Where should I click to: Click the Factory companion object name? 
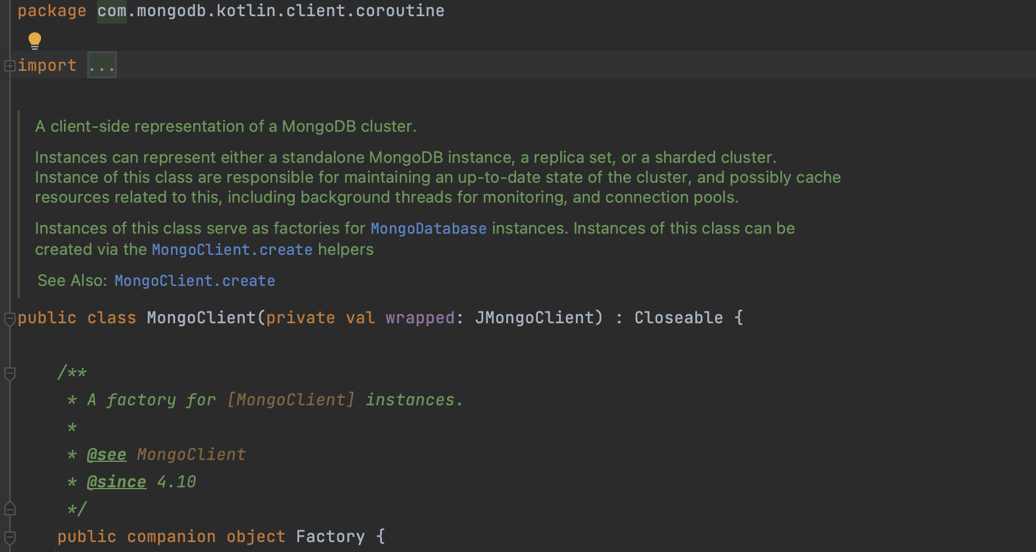point(330,536)
